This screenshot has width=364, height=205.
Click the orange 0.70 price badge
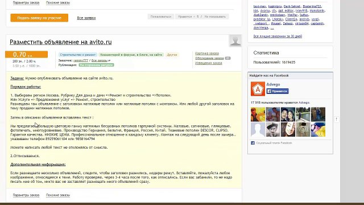(27, 55)
